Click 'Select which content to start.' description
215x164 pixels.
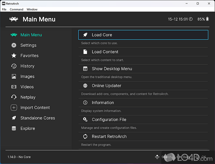[103, 60]
